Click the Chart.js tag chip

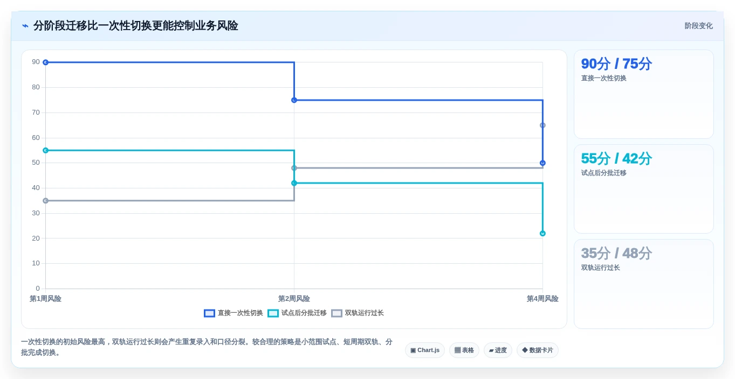(425, 350)
